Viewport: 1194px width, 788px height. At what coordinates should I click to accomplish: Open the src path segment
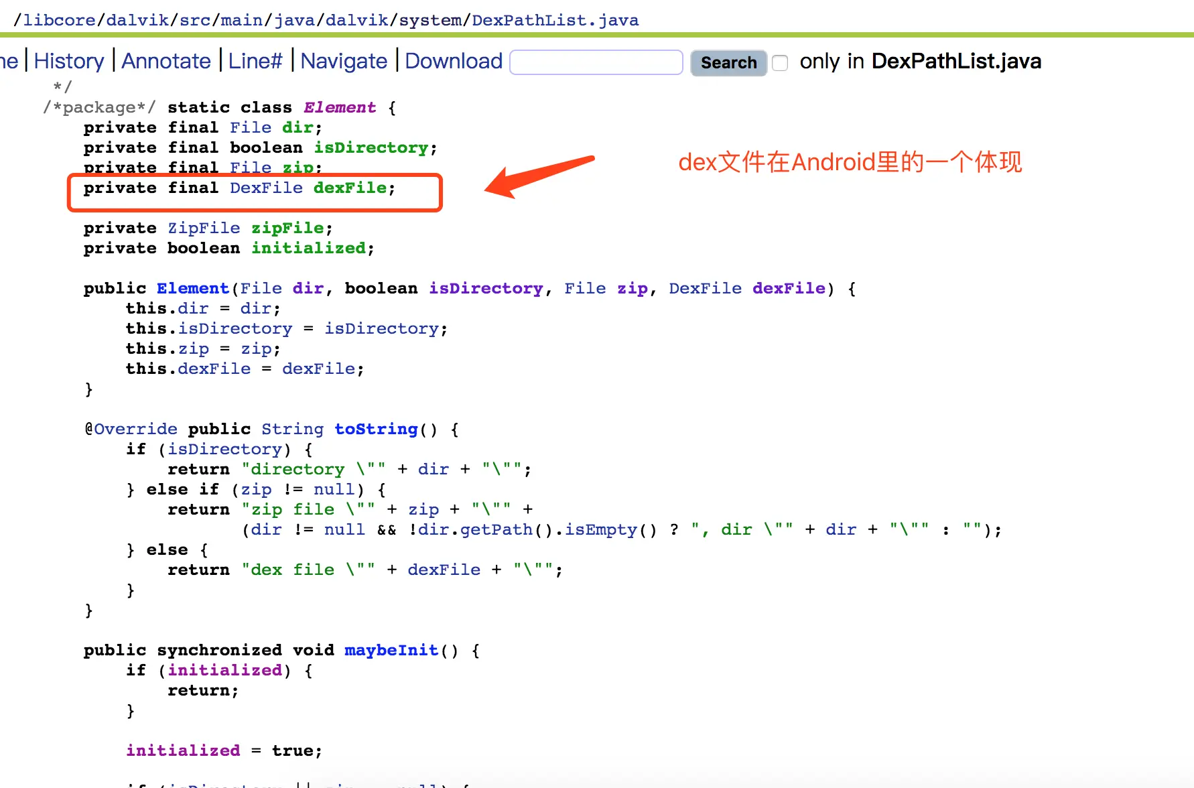click(195, 20)
